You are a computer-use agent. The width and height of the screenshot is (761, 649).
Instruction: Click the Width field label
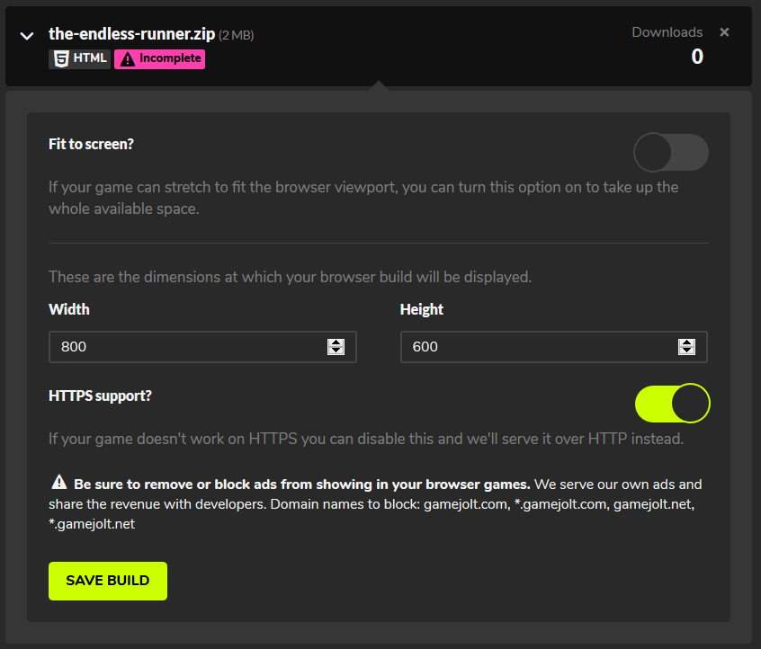coord(69,309)
